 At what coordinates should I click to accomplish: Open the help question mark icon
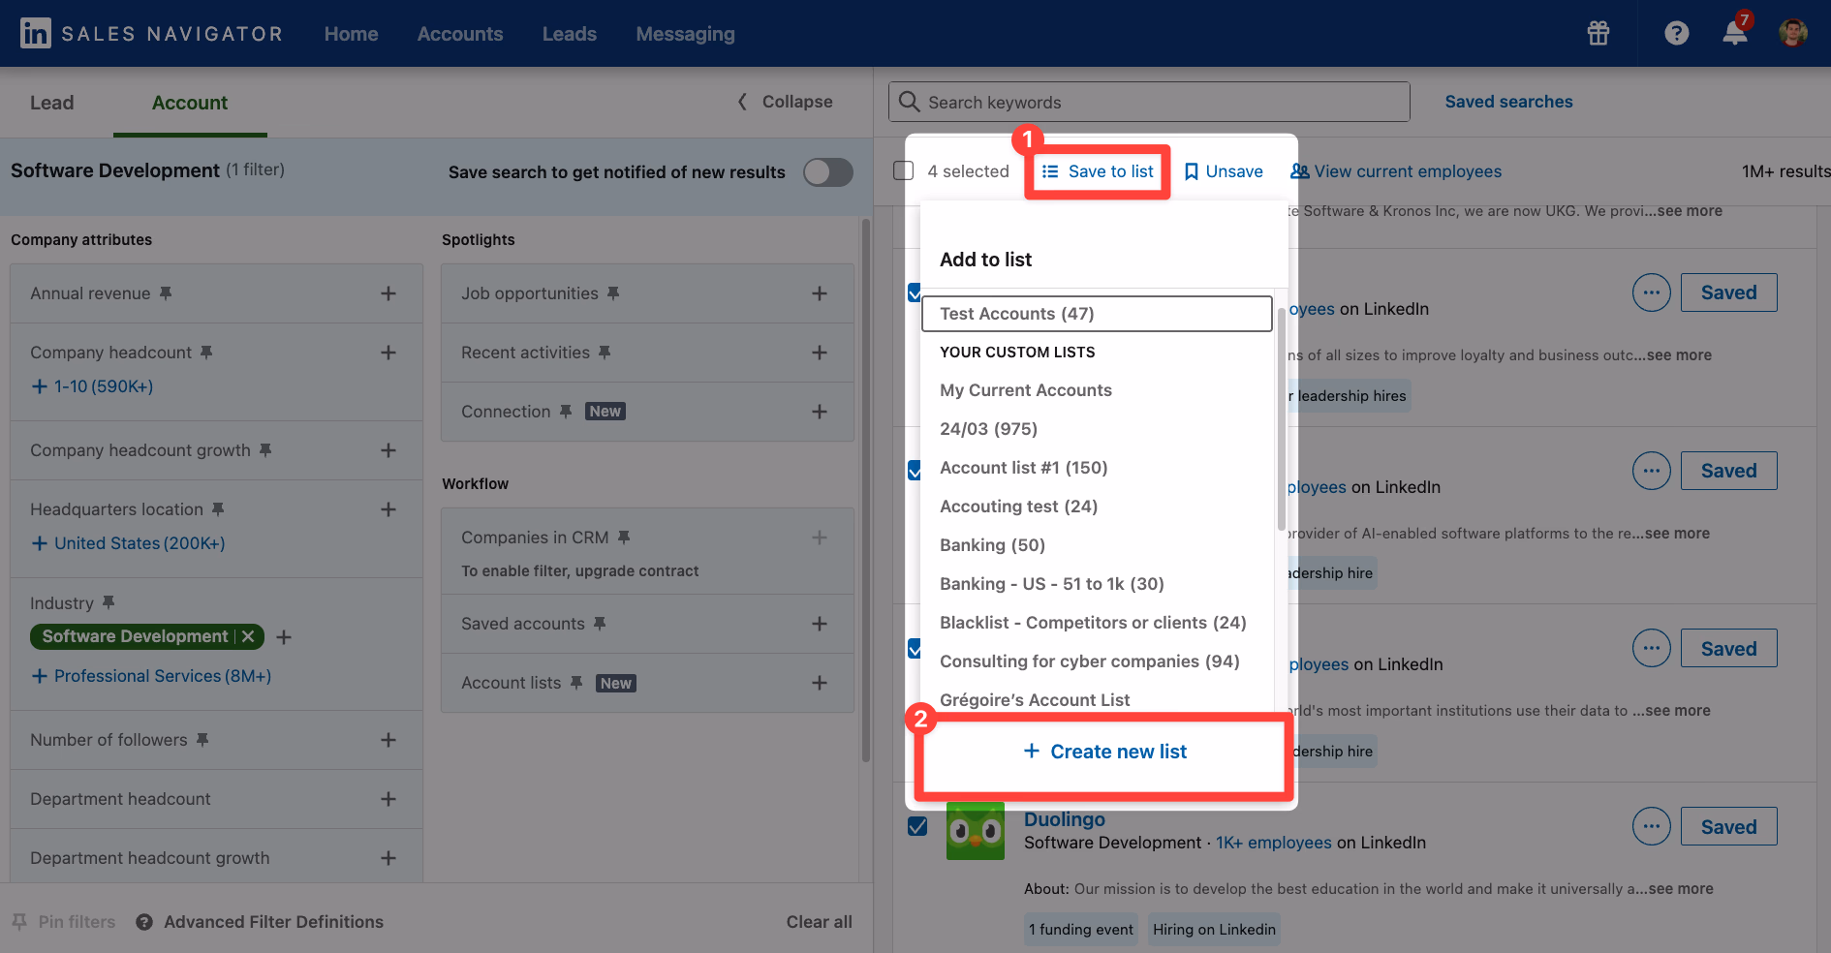point(1677,33)
